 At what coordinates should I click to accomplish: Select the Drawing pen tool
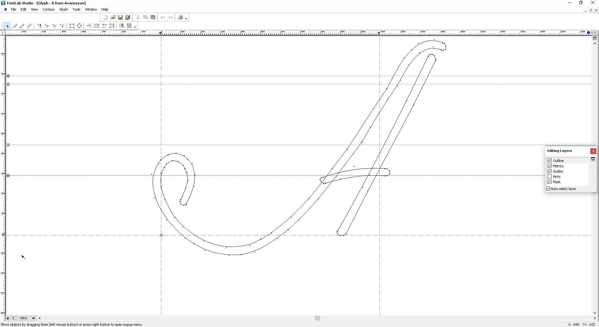tap(40, 26)
